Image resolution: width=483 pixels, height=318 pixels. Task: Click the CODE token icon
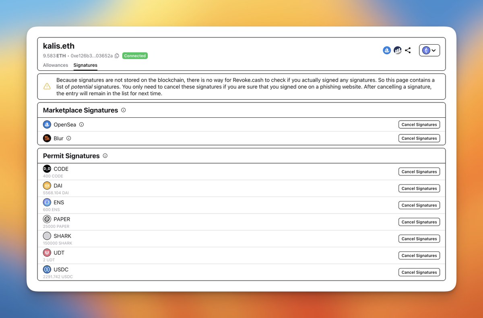[47, 169]
